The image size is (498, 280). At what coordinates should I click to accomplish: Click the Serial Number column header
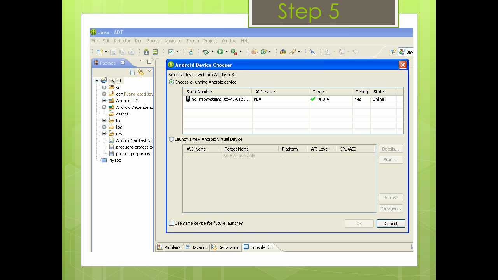(217, 92)
